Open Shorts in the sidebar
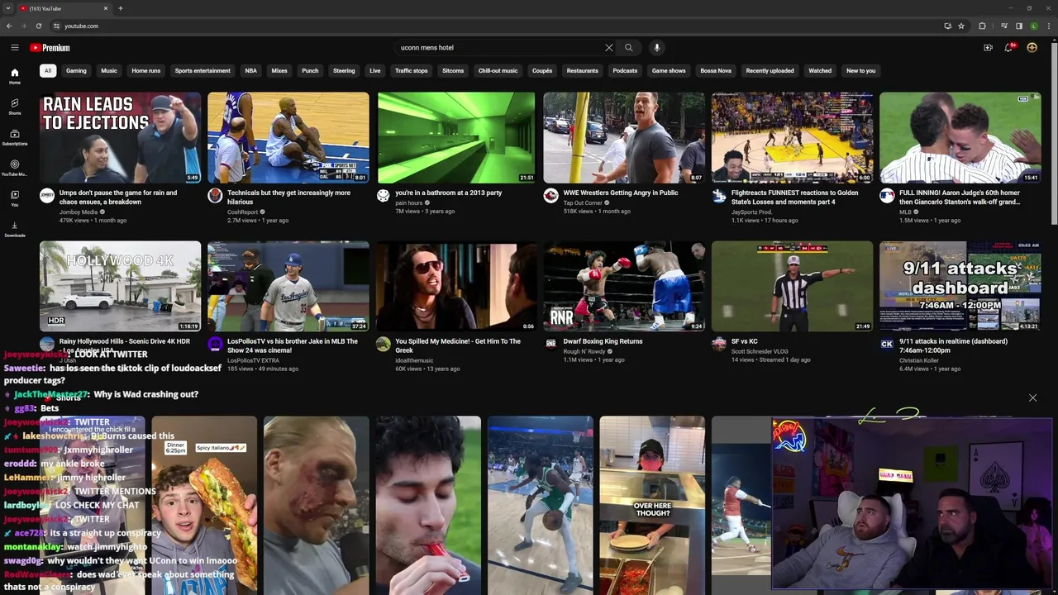1058x595 pixels. click(14, 107)
